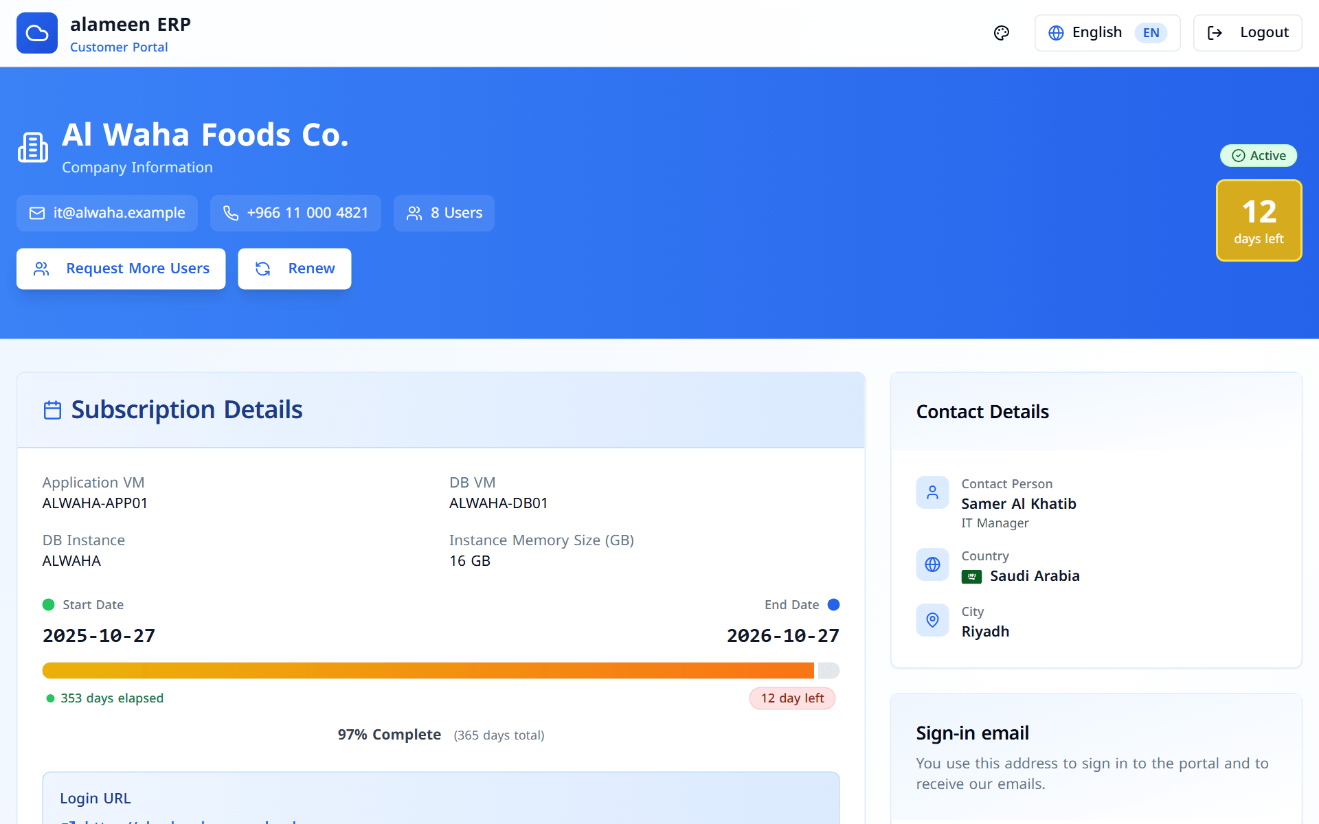The image size is (1319, 824).
Task: Click 'ALWAHA-DB01' value
Action: (x=499, y=503)
